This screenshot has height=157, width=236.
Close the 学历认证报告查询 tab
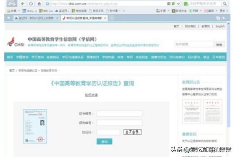(x=105, y=18)
